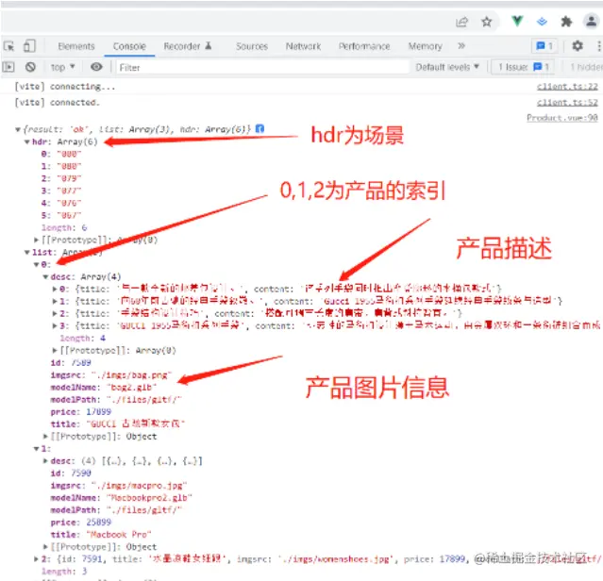Click the price 17899 value of item 0
The image size is (603, 581).
click(98, 412)
